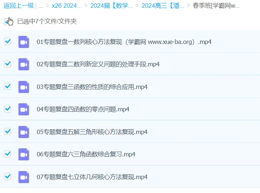
Task: Click the video icon for 02专题复盘二数列新定义问题
Action: [x=24, y=64]
